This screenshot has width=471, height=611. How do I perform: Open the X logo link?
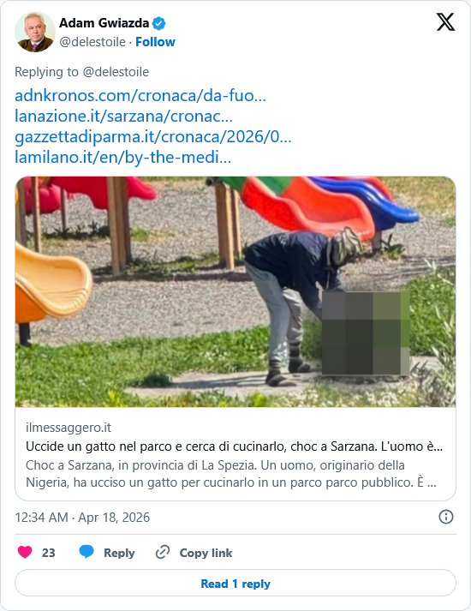pos(445,21)
